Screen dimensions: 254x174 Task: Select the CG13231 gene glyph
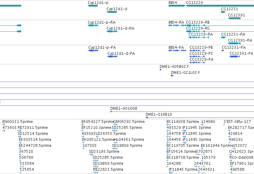[223, 12]
